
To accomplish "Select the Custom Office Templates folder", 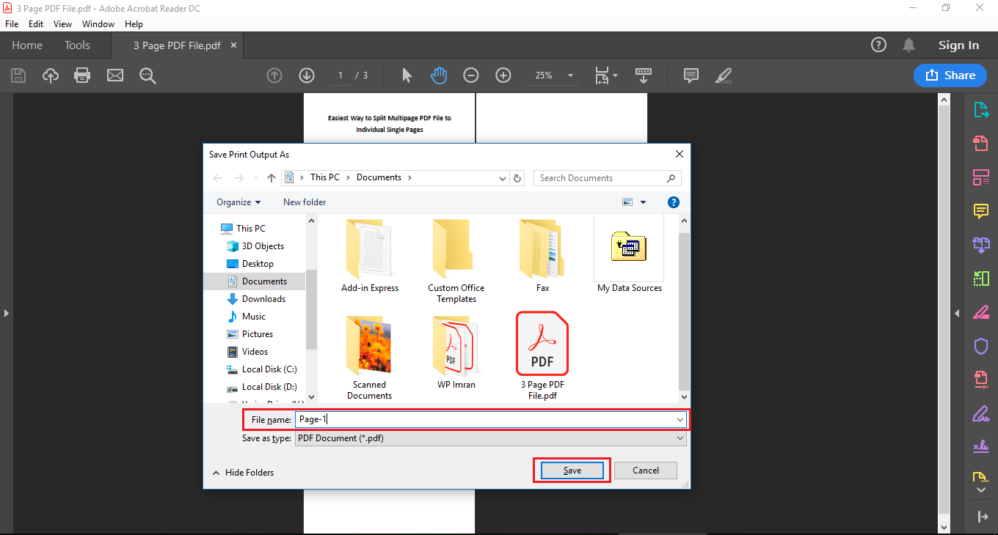I will tap(456, 262).
